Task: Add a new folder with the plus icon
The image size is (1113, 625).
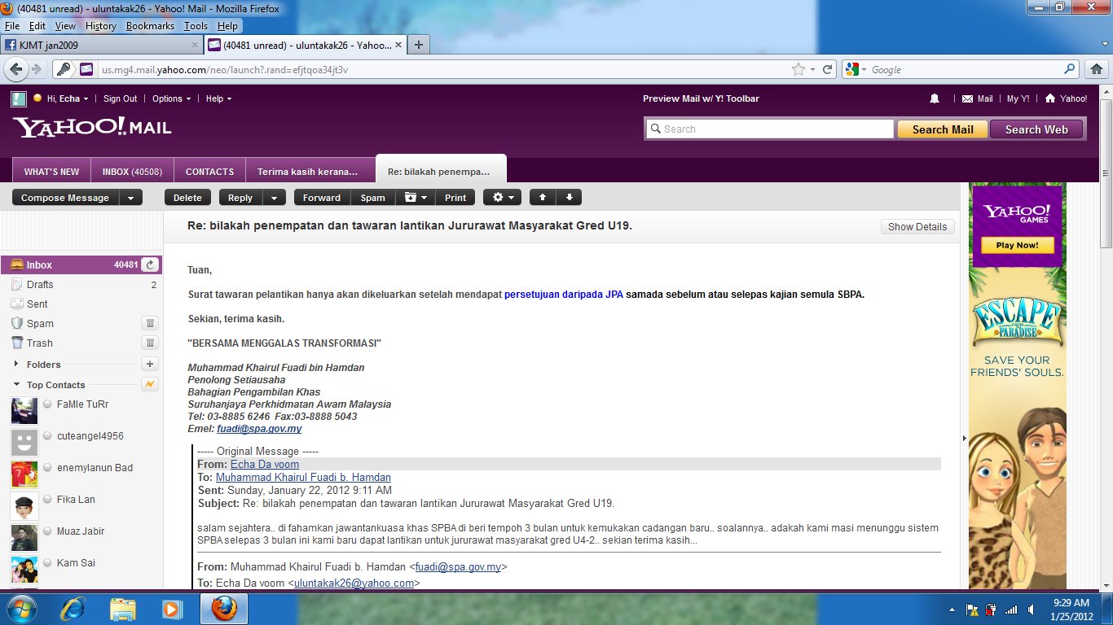Action: point(150,365)
